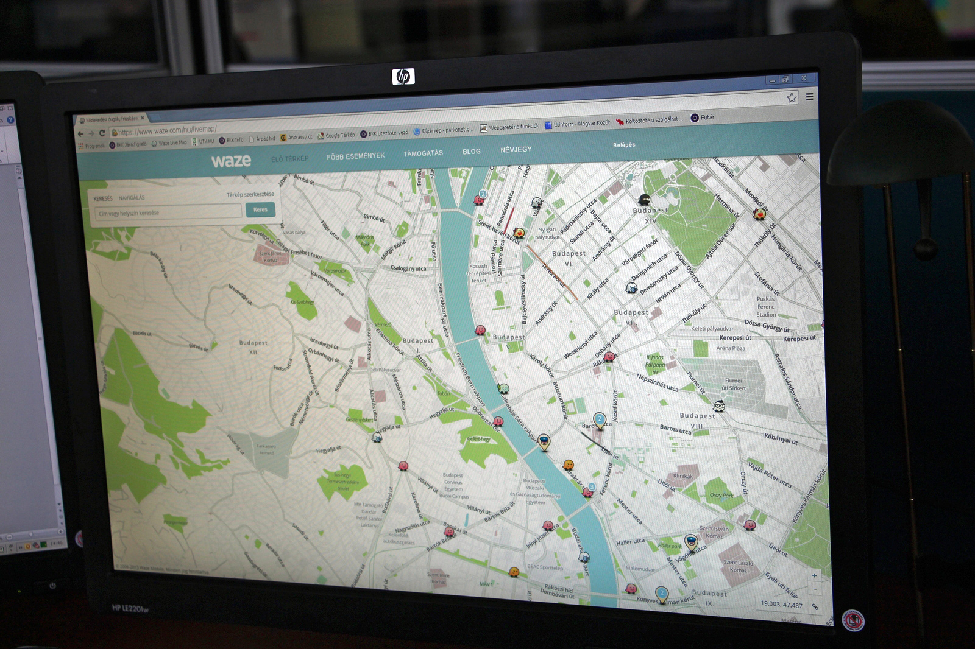The image size is (975, 649).
Task: Click the Waze logo in the header
Action: pos(231,161)
